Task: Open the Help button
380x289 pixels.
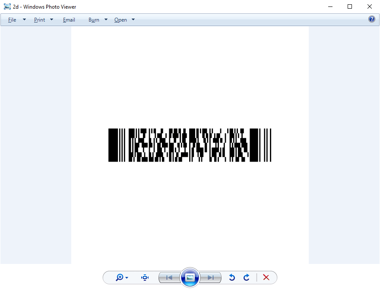Action: (x=372, y=19)
